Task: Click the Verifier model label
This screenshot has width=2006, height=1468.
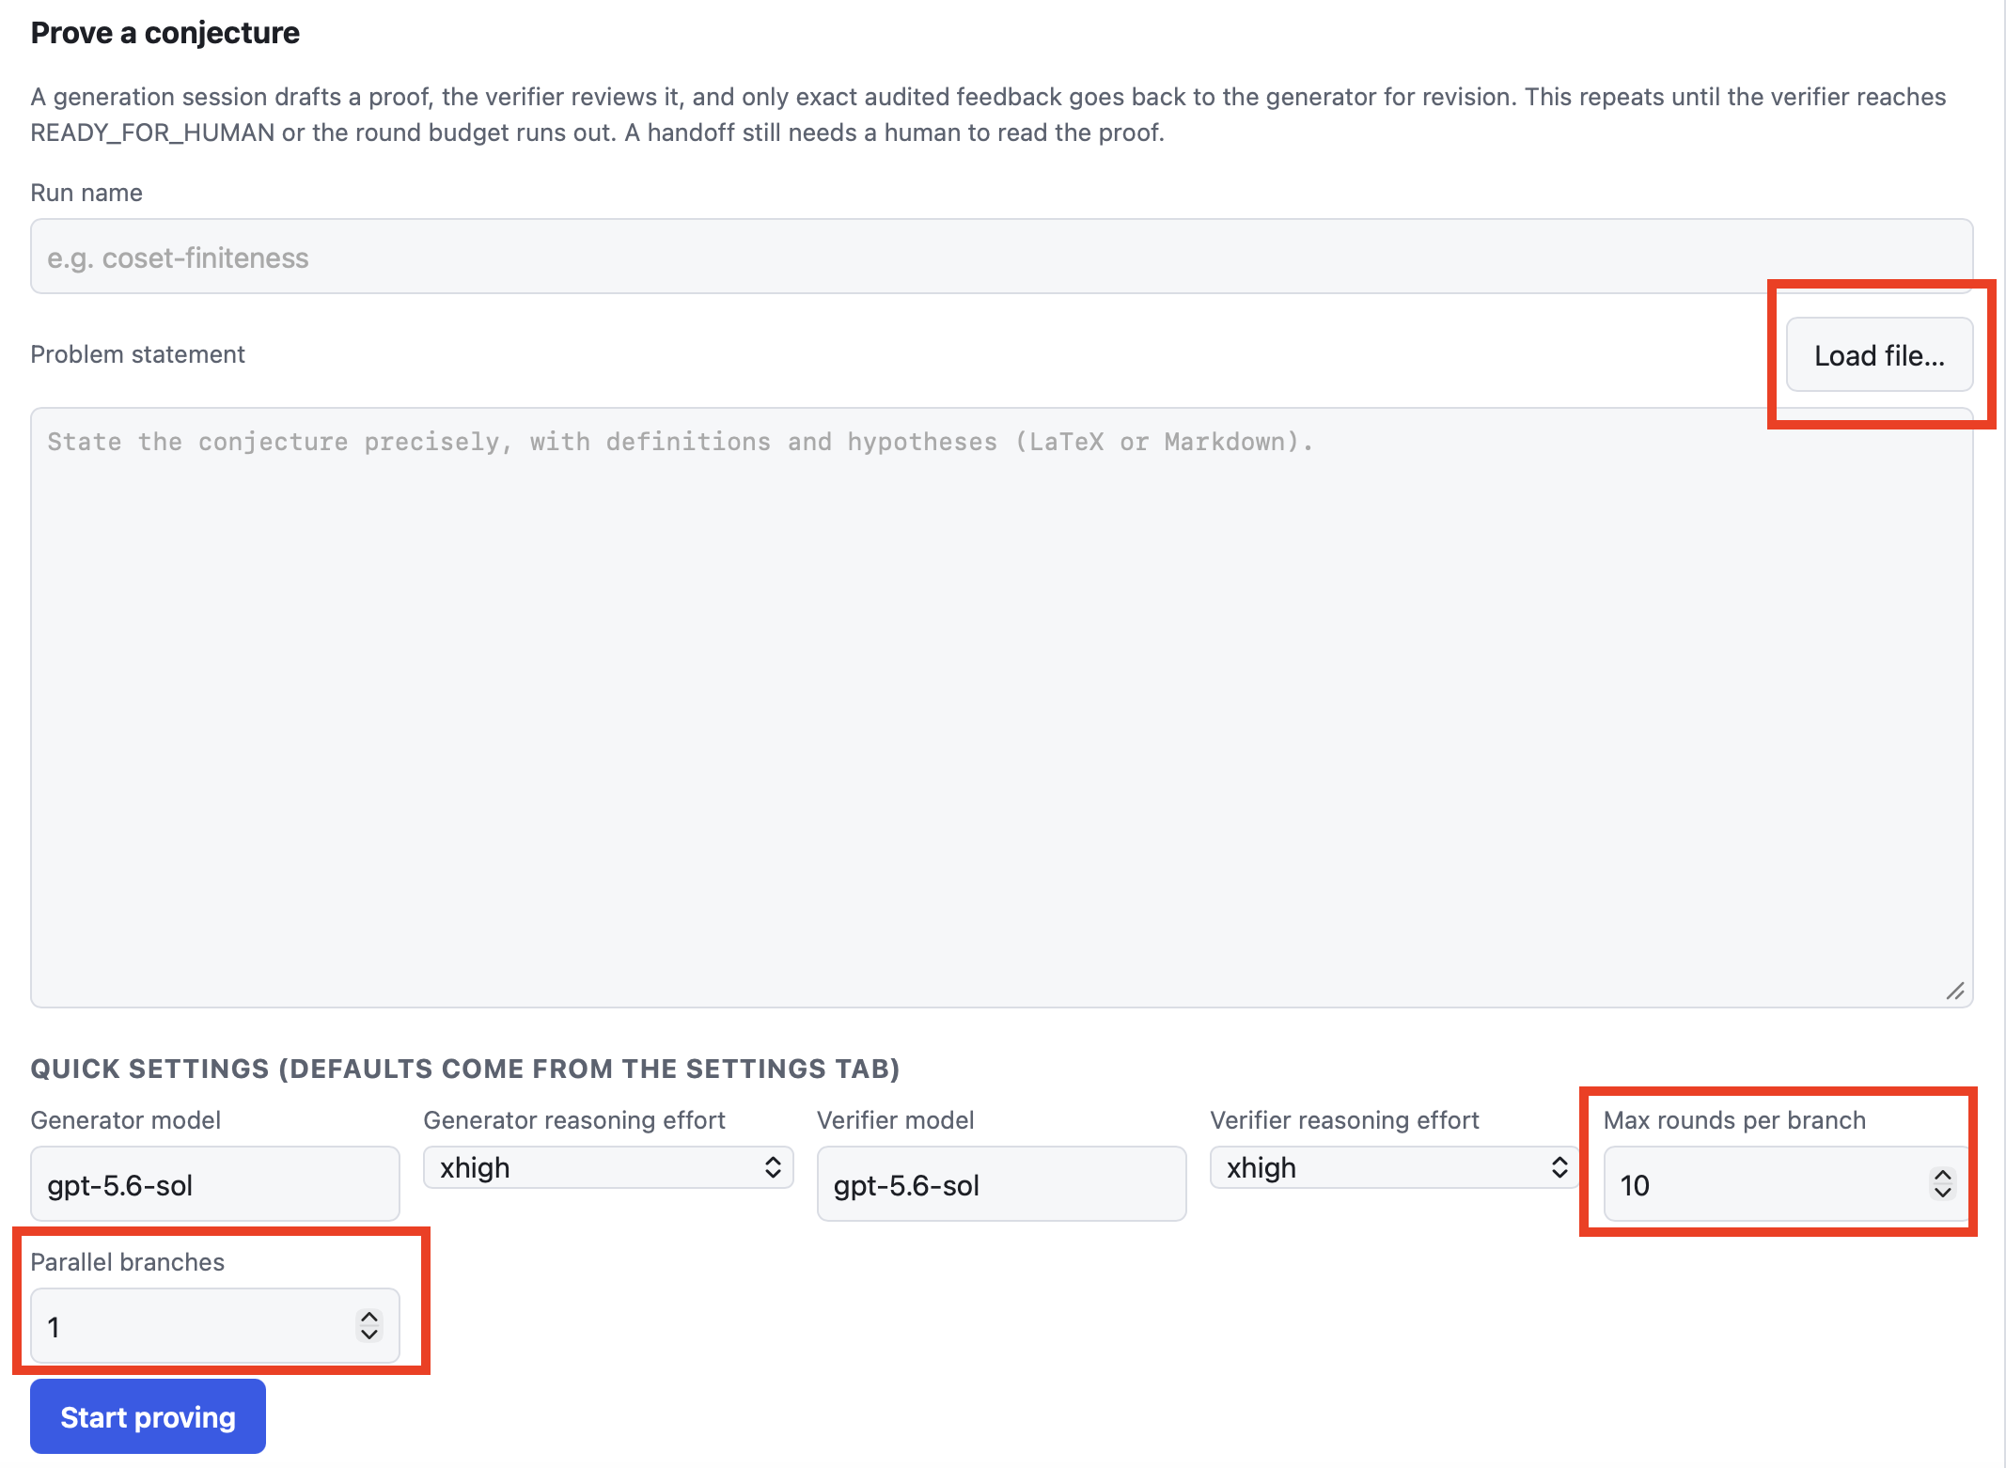Action: [x=896, y=1120]
